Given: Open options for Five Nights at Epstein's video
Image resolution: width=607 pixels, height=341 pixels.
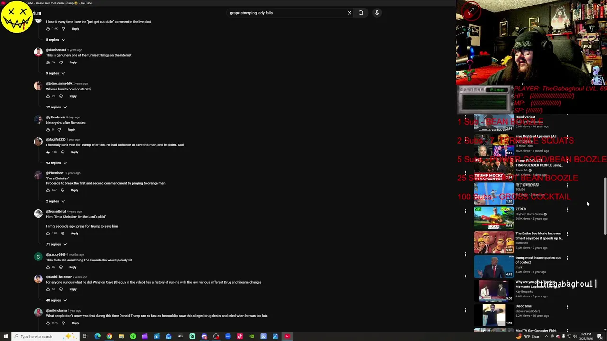Looking at the screenshot, I should [x=567, y=137].
